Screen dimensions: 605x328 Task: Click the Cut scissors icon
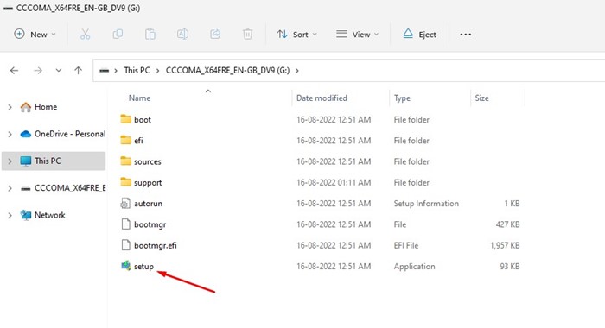point(85,35)
